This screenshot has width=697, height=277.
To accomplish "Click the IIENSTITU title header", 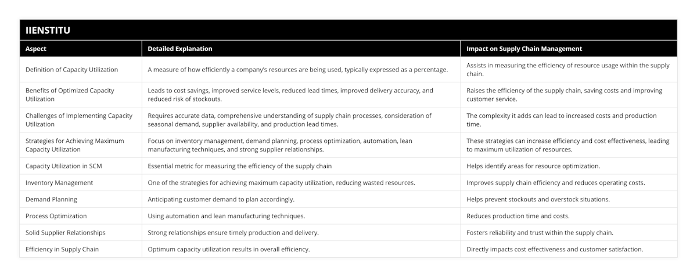I will (x=48, y=30).
